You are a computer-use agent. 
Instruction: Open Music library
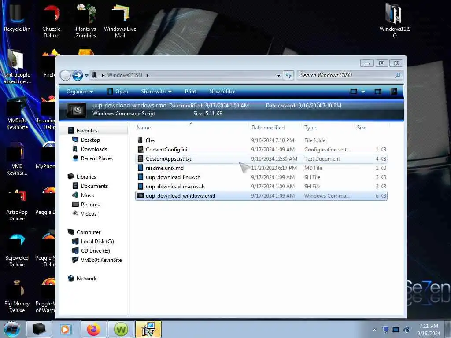point(88,195)
